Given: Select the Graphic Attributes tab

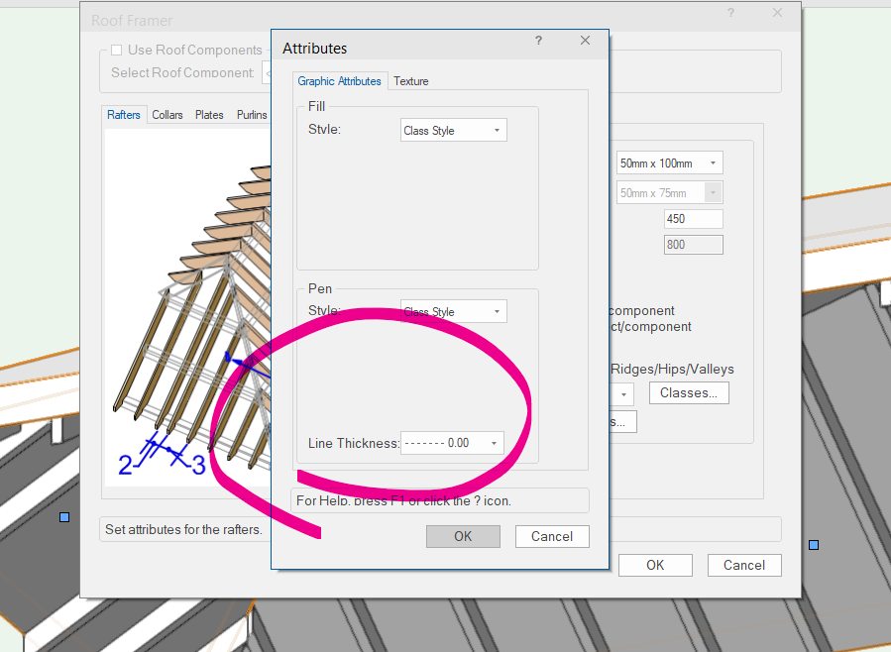Looking at the screenshot, I should point(339,81).
